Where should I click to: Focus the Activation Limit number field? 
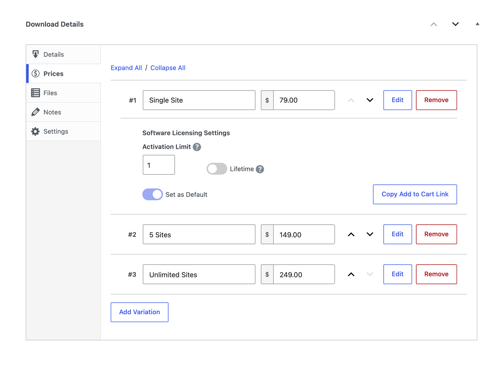[159, 165]
